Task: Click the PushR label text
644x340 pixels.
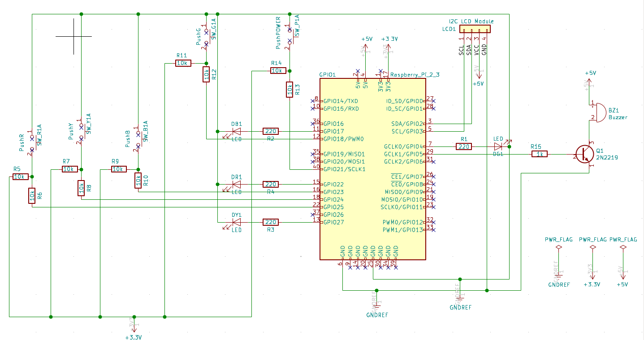Action: [x=21, y=142]
